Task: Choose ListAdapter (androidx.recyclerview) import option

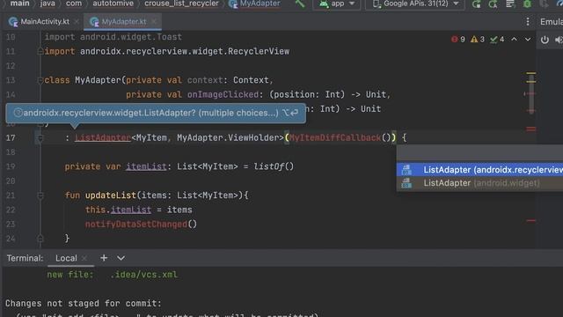Action: click(479, 170)
